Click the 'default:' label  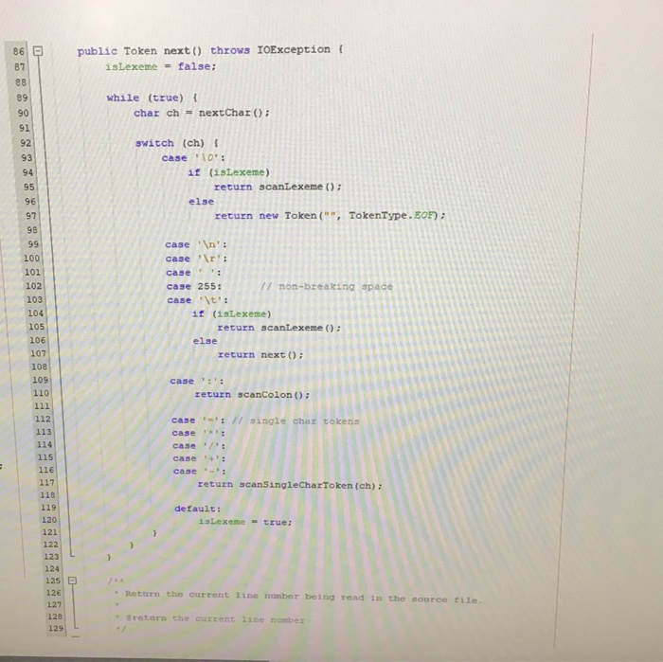tap(197, 509)
